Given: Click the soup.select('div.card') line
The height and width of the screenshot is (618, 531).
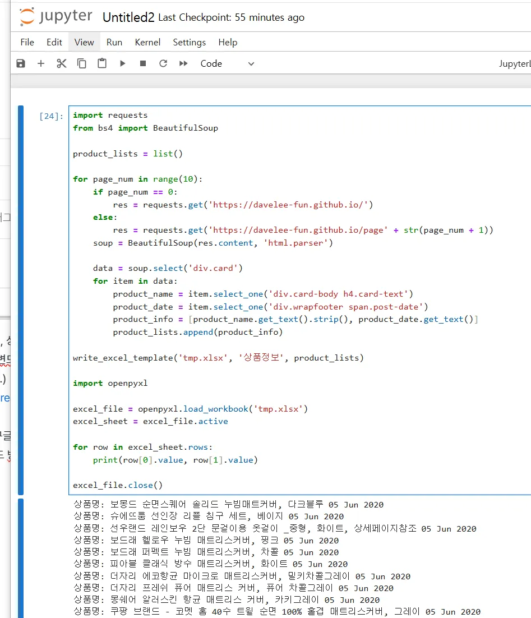Looking at the screenshot, I should (168, 269).
